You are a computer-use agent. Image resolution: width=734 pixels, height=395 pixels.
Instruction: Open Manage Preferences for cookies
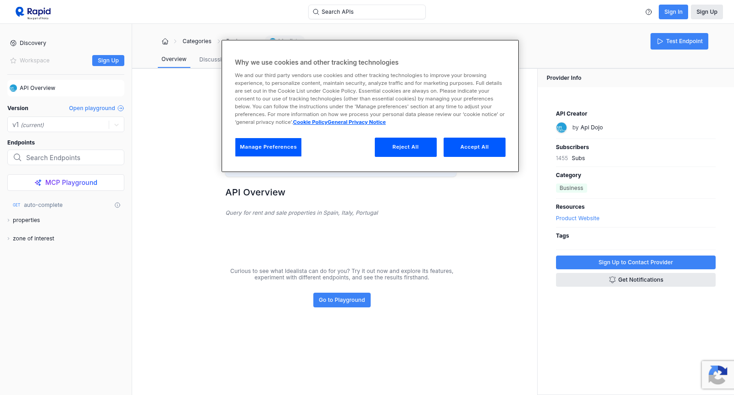click(x=268, y=147)
